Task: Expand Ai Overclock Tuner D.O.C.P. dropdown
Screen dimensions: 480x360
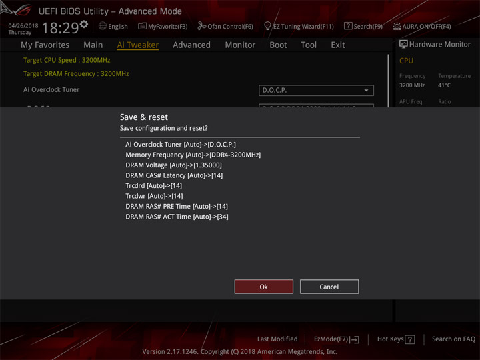Action: click(x=316, y=90)
